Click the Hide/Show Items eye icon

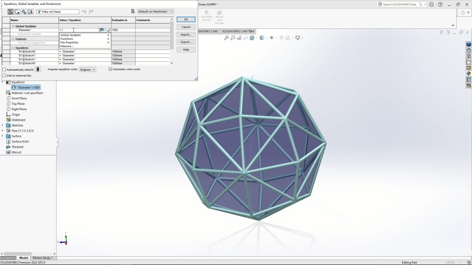(x=271, y=38)
